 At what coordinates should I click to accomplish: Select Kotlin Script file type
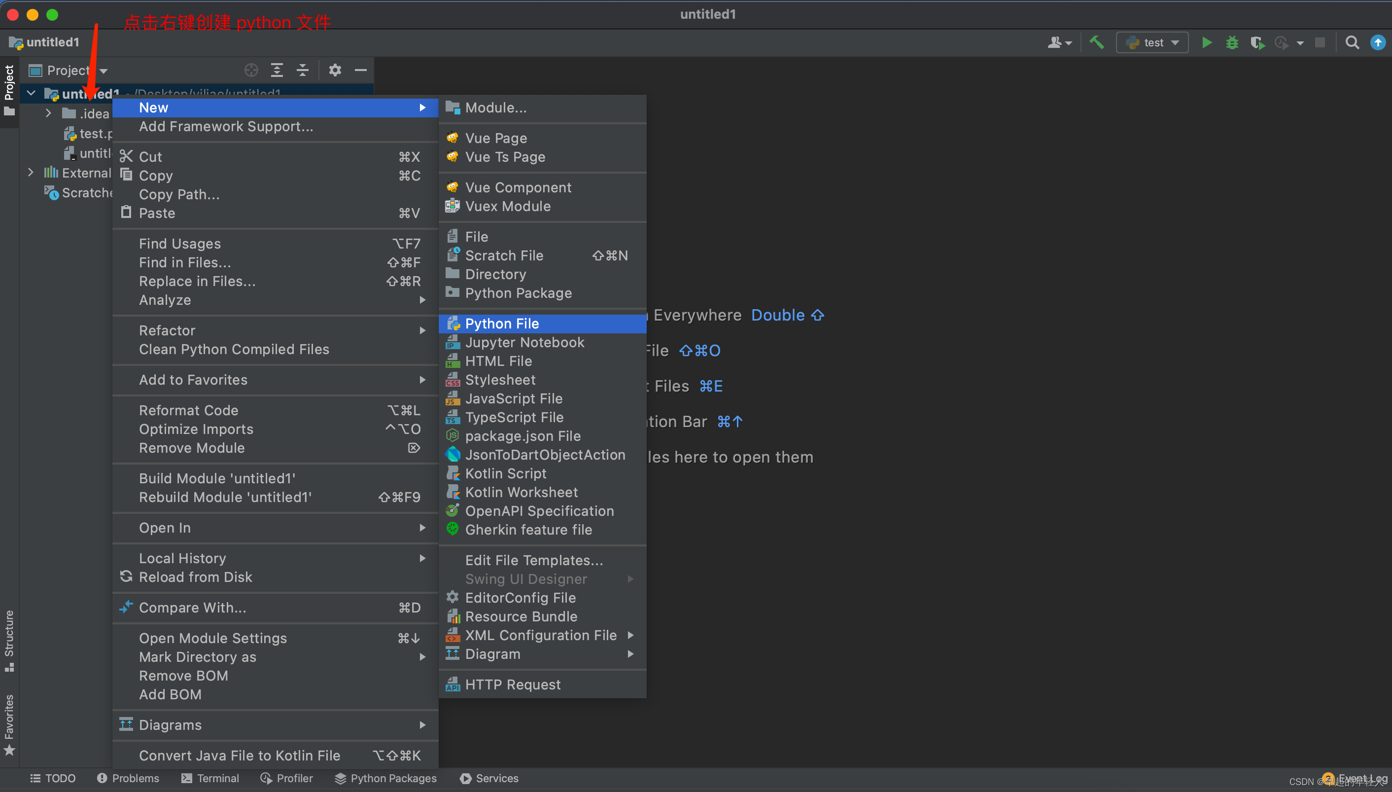click(x=505, y=472)
